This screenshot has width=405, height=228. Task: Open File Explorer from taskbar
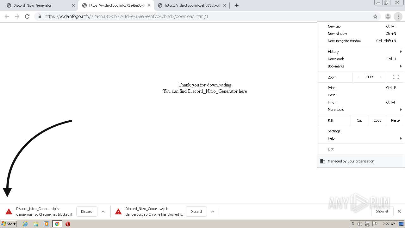point(36,224)
